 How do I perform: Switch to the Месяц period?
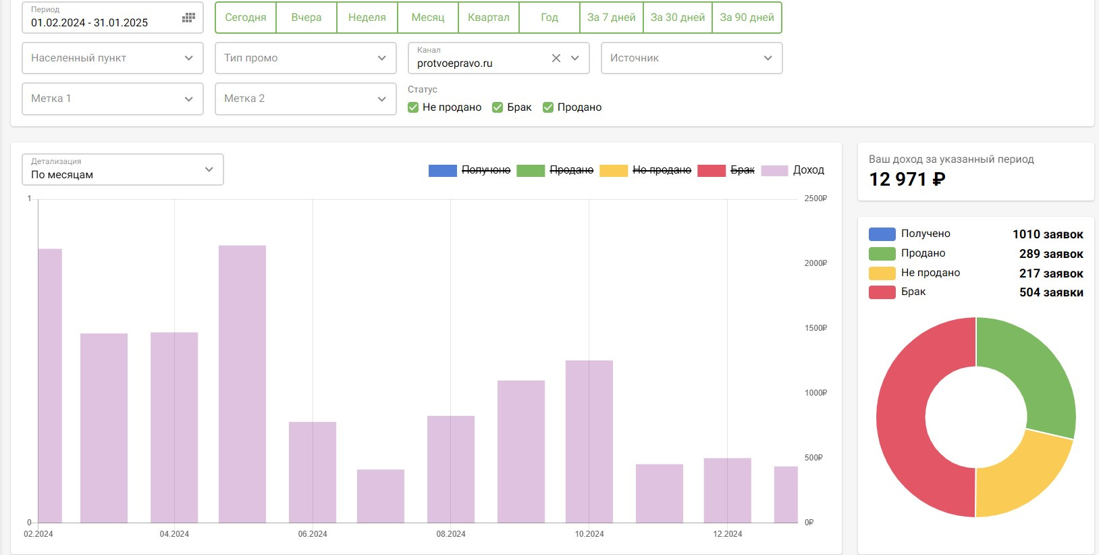click(x=428, y=18)
